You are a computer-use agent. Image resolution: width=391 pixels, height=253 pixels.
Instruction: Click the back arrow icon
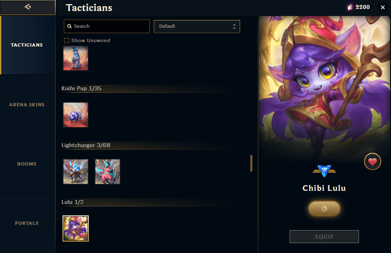[x=27, y=7]
